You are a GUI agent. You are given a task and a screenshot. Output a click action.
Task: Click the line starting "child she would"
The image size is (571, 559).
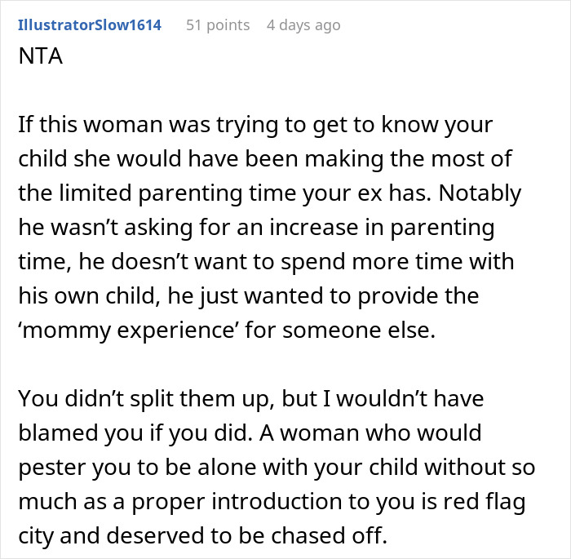point(265,159)
